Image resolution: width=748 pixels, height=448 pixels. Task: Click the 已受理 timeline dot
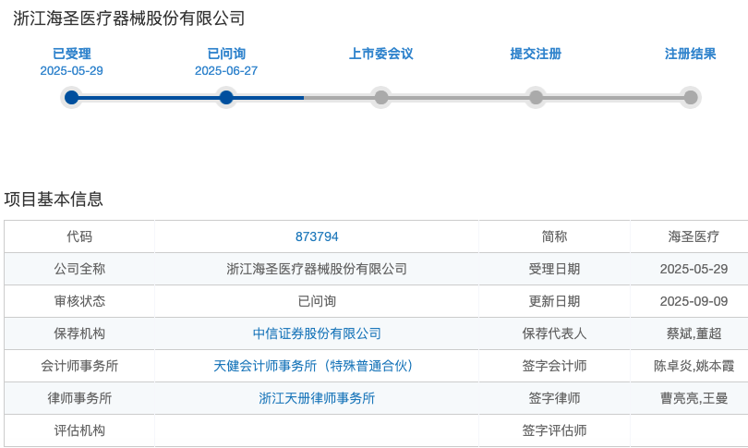71,98
